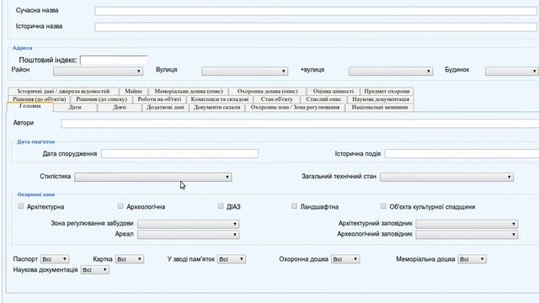Expand the У зводі пам'яток dropdown
This screenshot has height=303, width=539.
tap(232, 259)
